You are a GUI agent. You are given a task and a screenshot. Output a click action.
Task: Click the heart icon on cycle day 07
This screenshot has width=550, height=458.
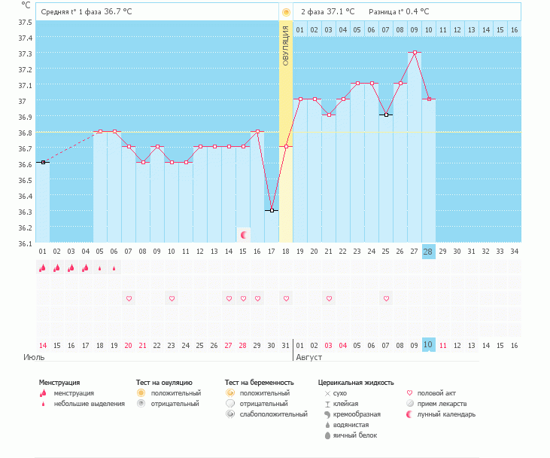(x=129, y=298)
